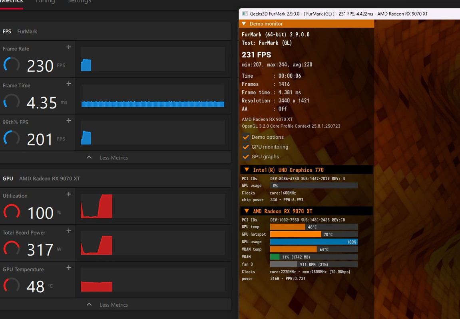The height and width of the screenshot is (319, 460).
Task: Click the AMD GPU usage 100% bar
Action: (314, 242)
